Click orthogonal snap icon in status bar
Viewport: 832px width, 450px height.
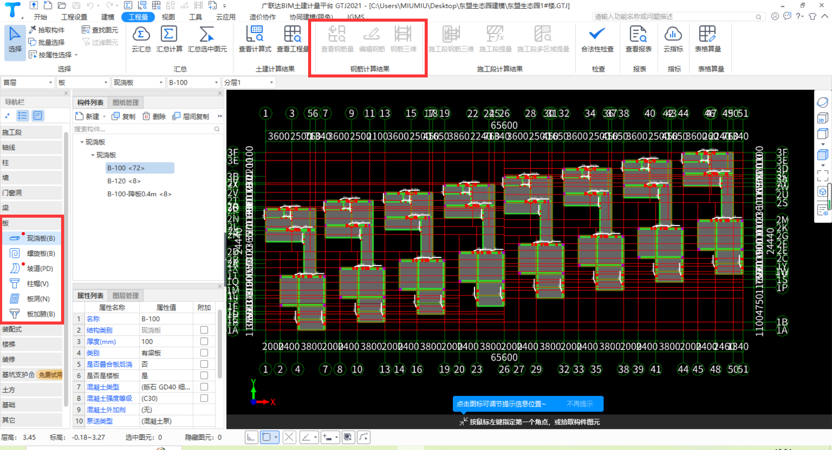(x=251, y=437)
